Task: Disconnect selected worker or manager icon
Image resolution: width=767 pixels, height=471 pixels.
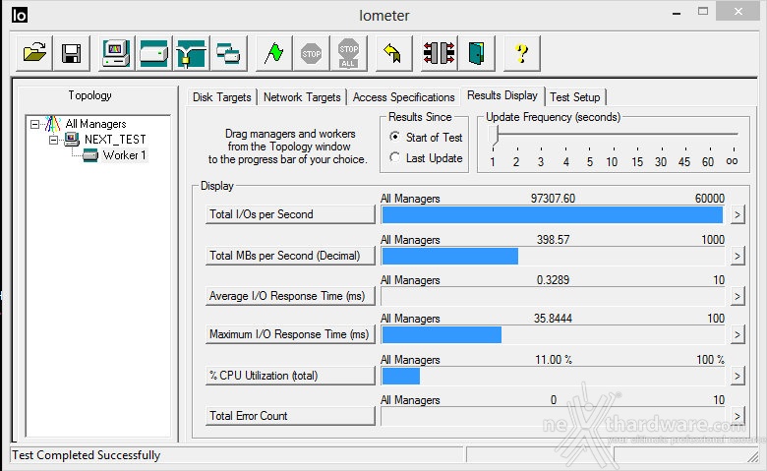Action: (x=439, y=53)
